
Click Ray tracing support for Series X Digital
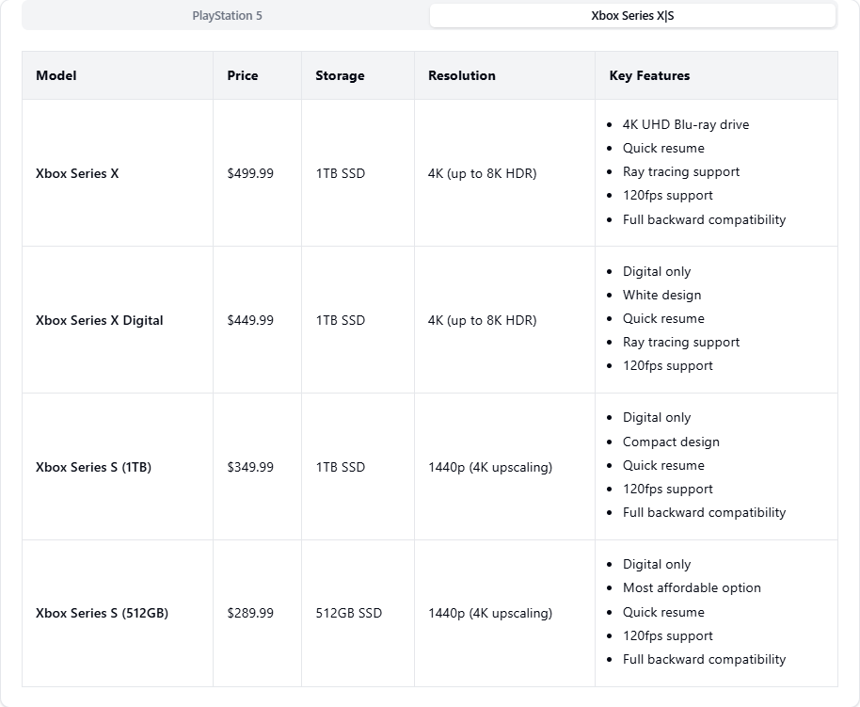click(x=680, y=343)
